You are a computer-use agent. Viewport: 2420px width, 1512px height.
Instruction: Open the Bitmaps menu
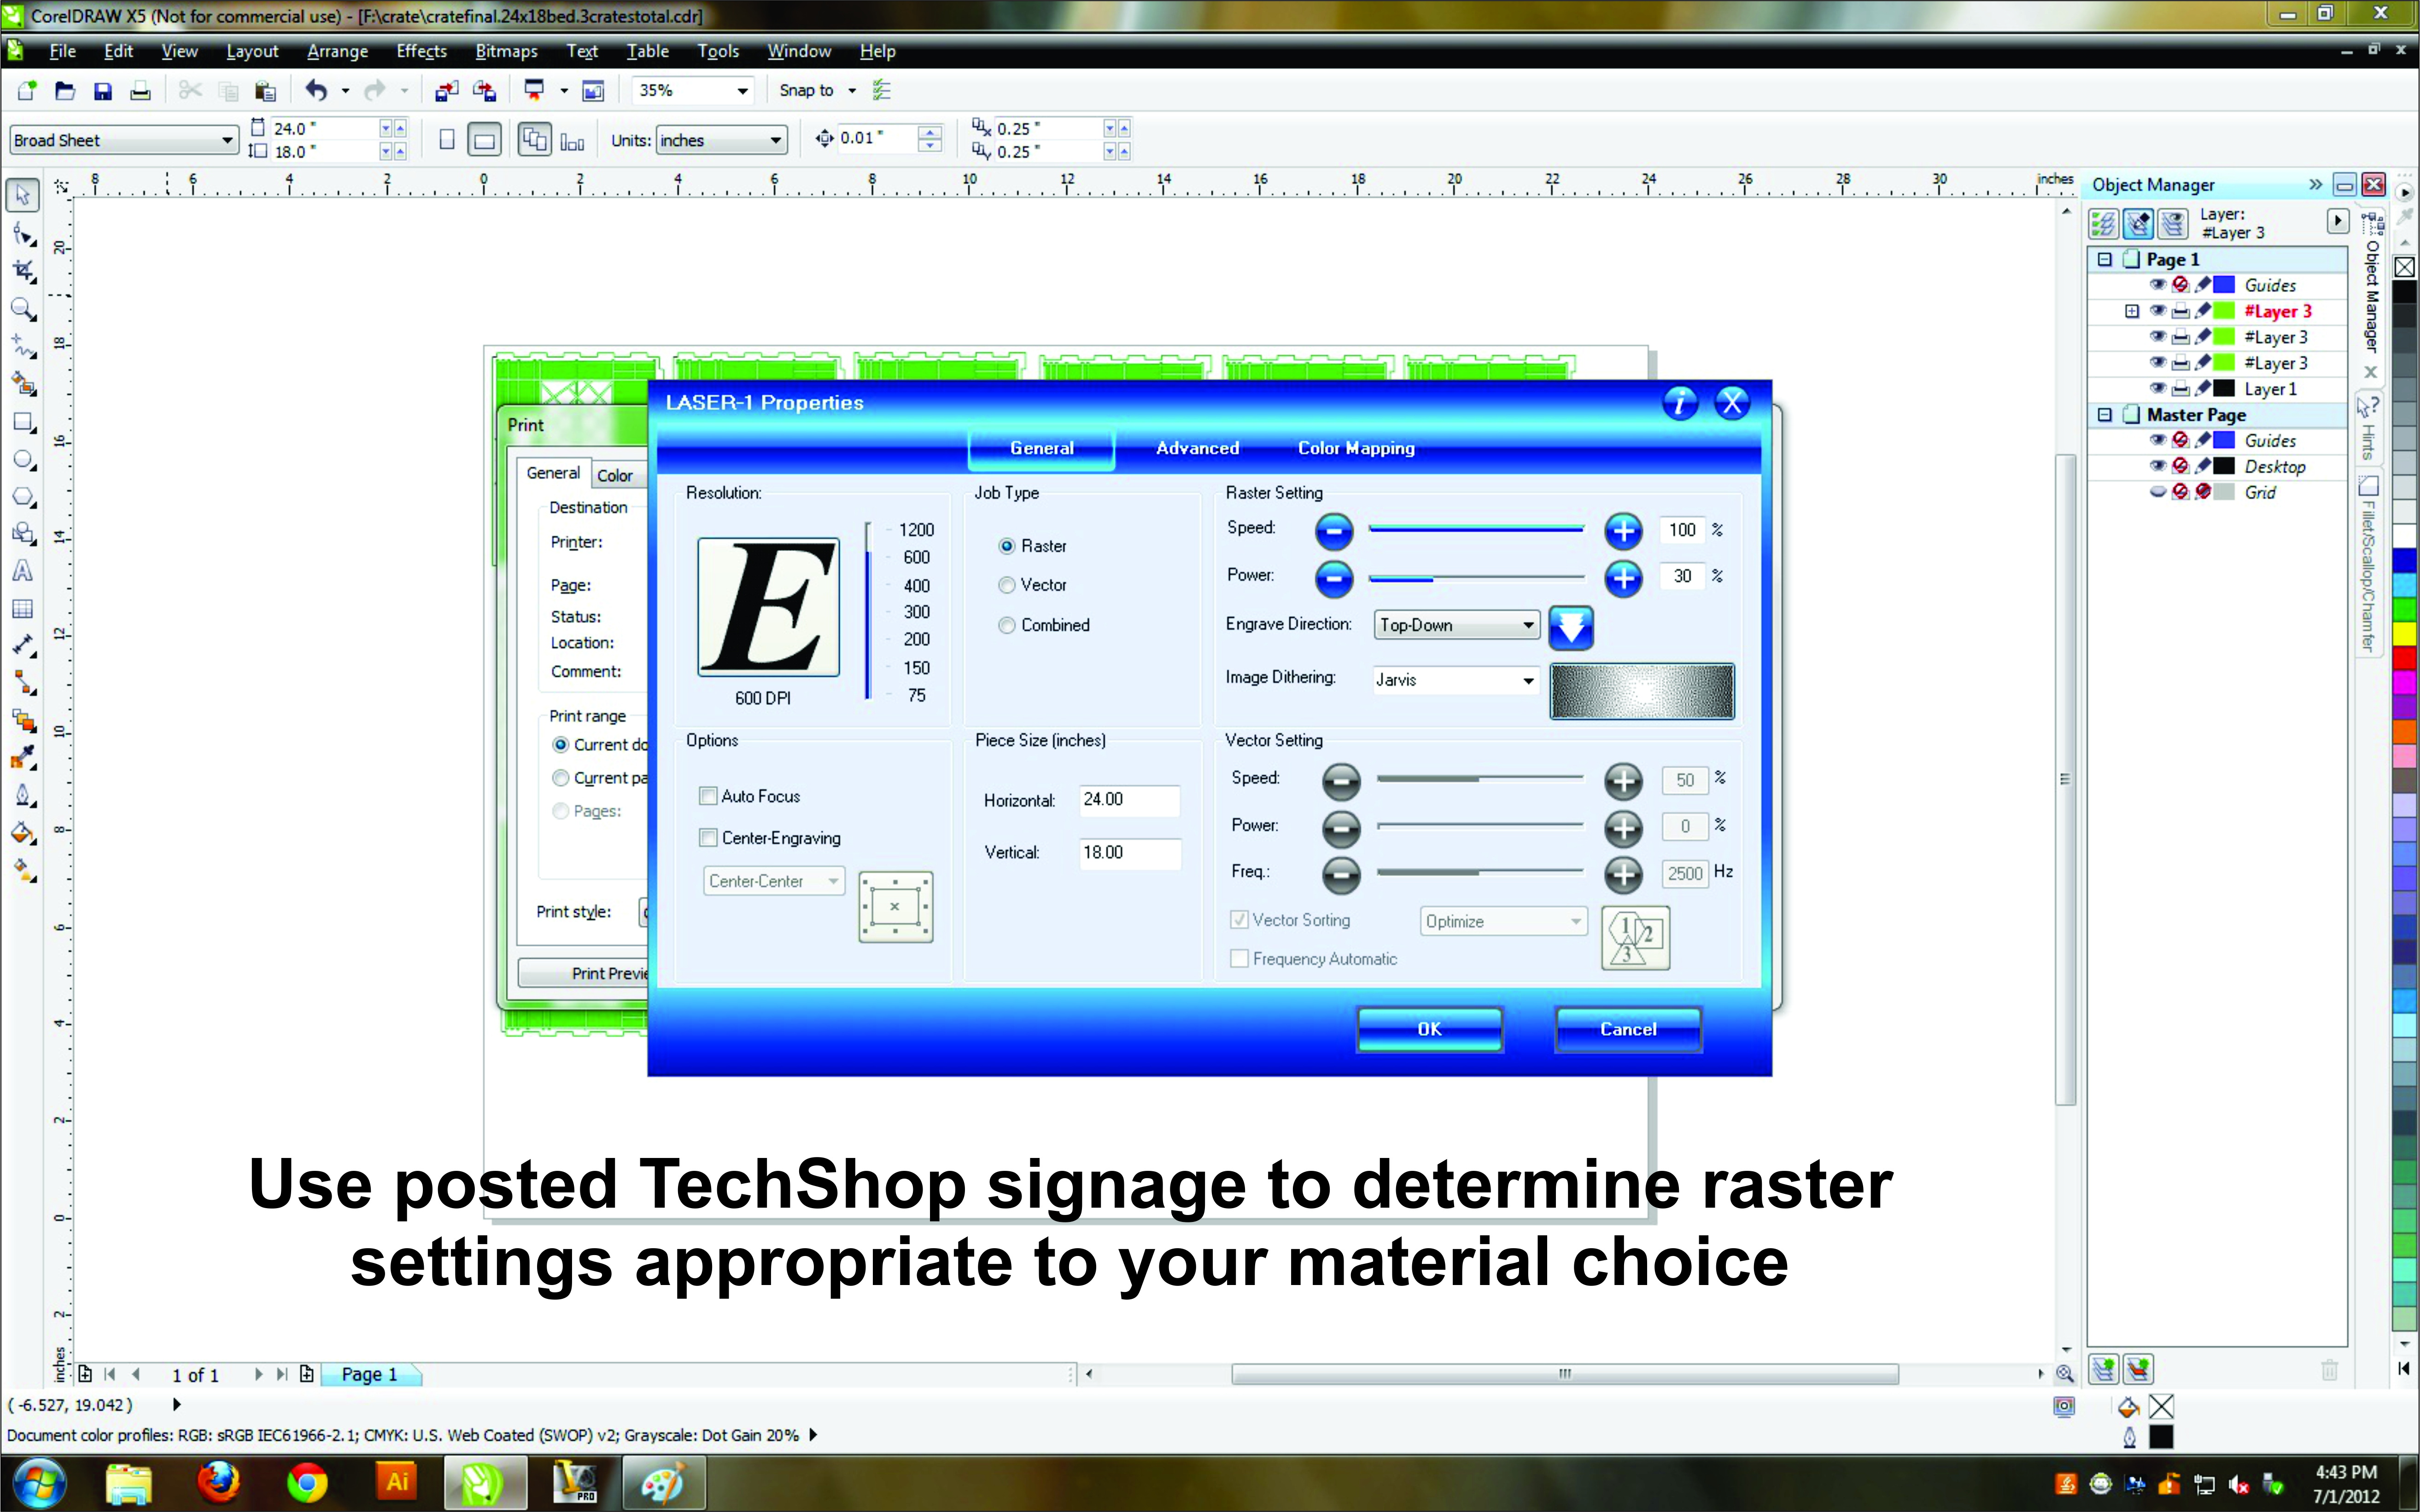[x=506, y=51]
